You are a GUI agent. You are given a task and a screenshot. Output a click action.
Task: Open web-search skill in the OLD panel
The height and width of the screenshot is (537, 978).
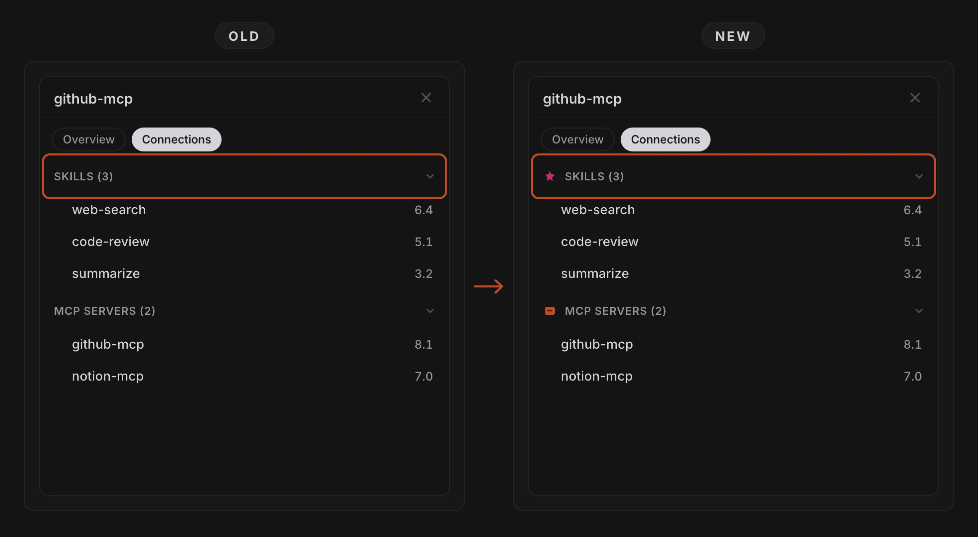[244, 210]
